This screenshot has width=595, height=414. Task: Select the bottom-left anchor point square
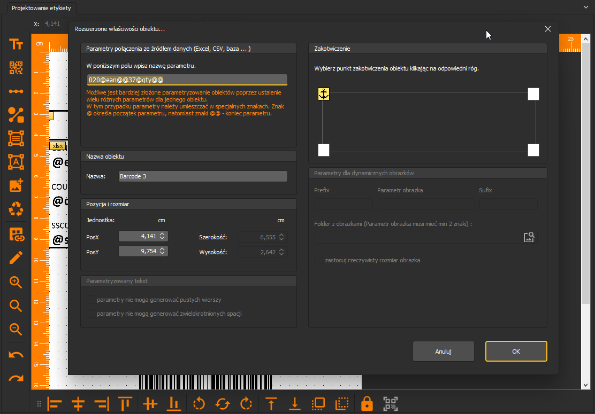pyautogui.click(x=323, y=150)
